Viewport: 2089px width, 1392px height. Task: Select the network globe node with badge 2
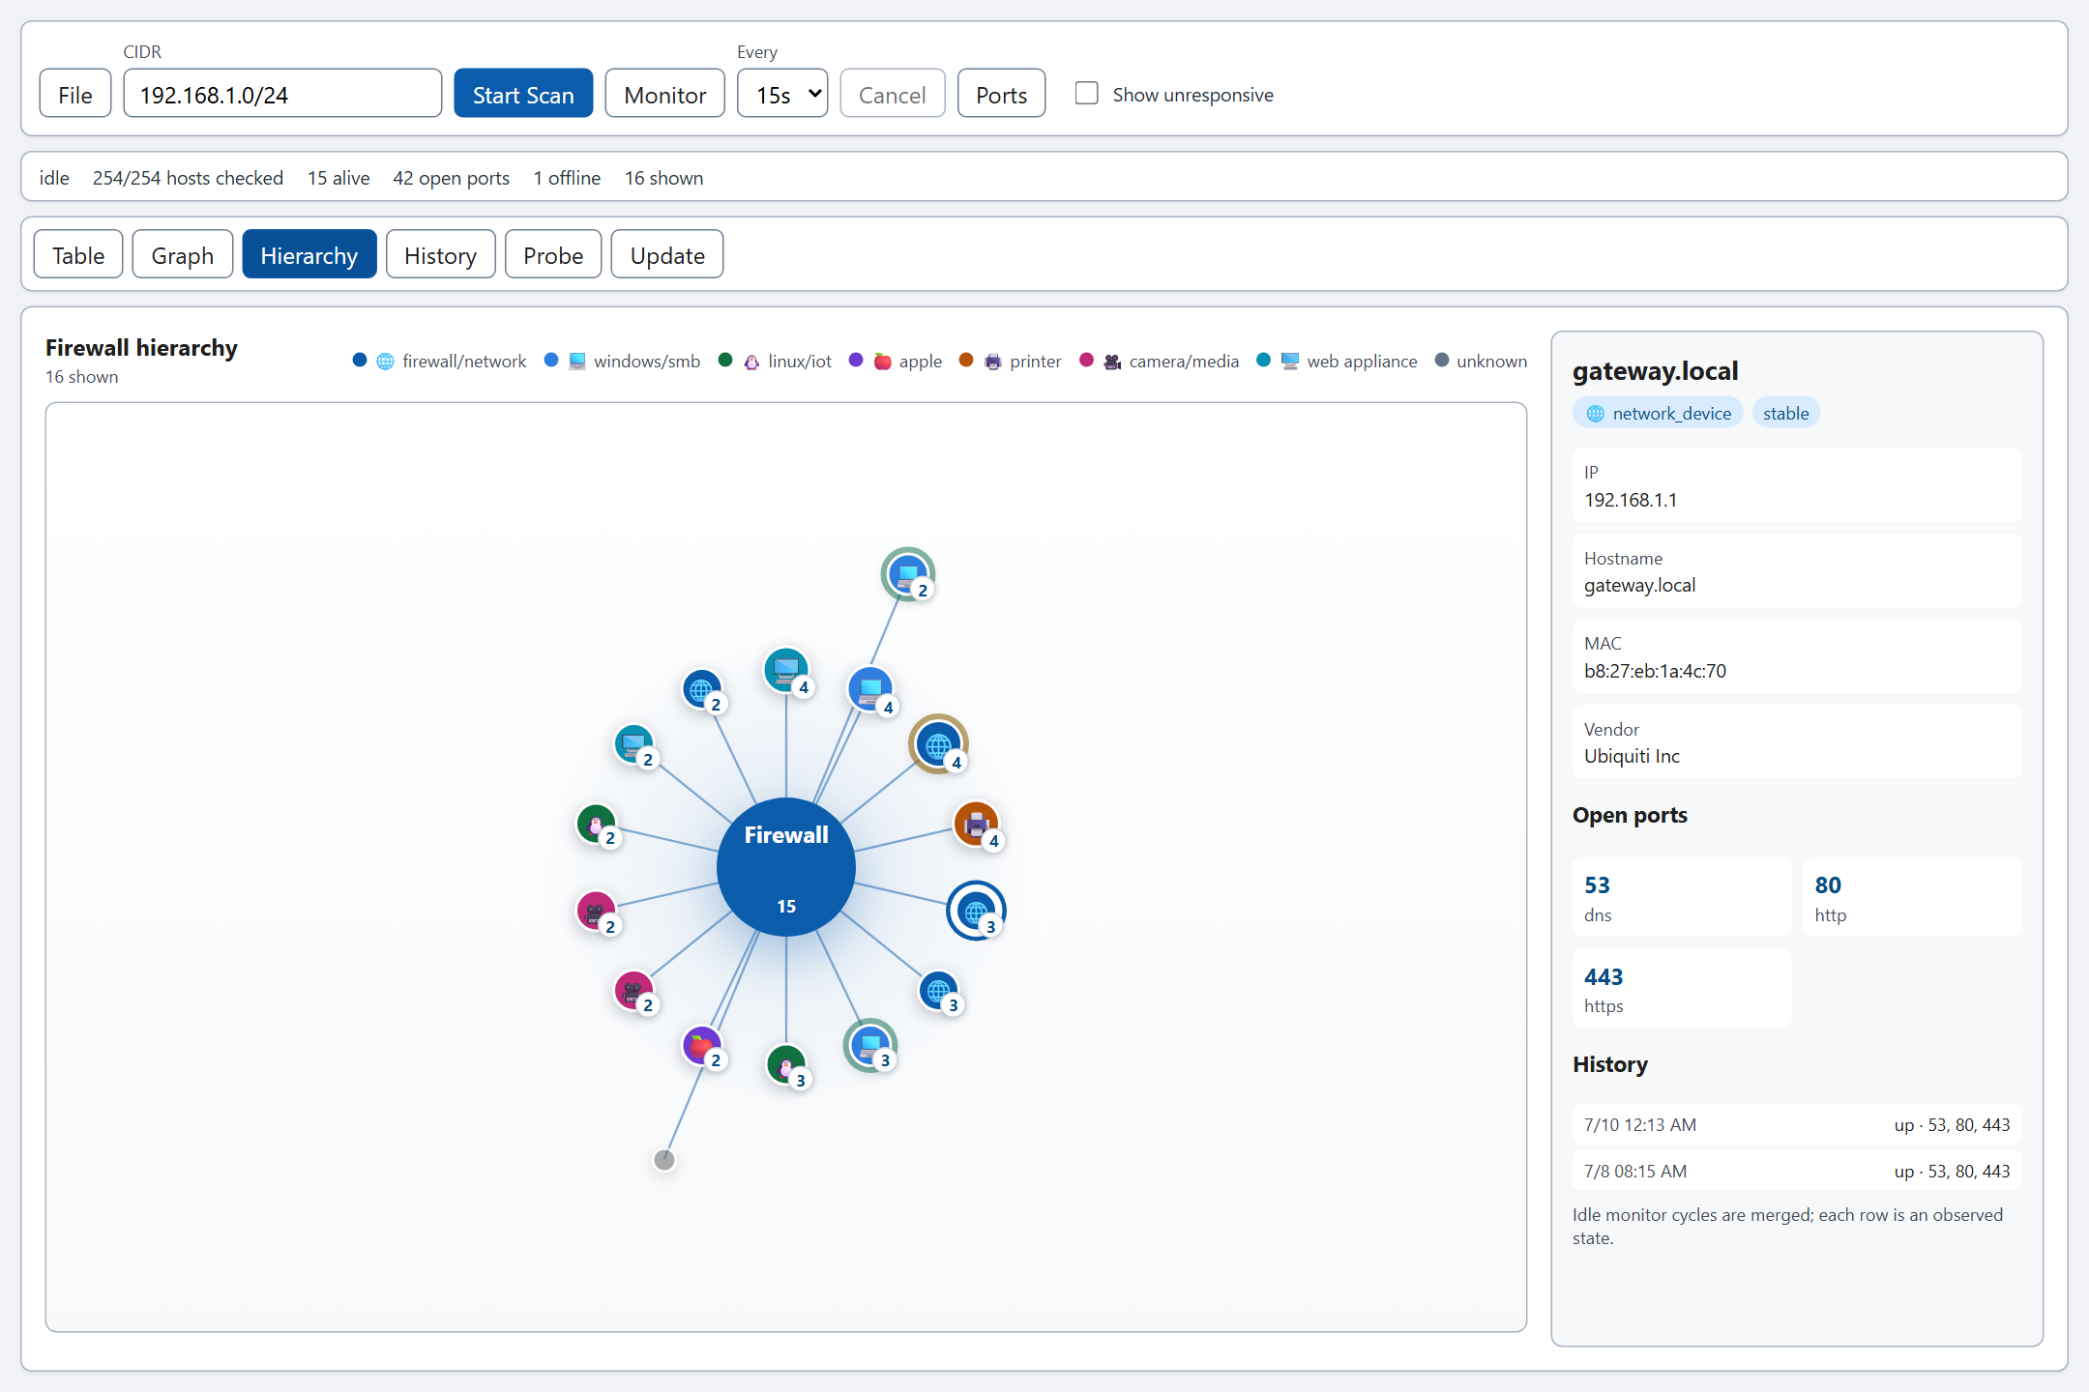click(701, 688)
